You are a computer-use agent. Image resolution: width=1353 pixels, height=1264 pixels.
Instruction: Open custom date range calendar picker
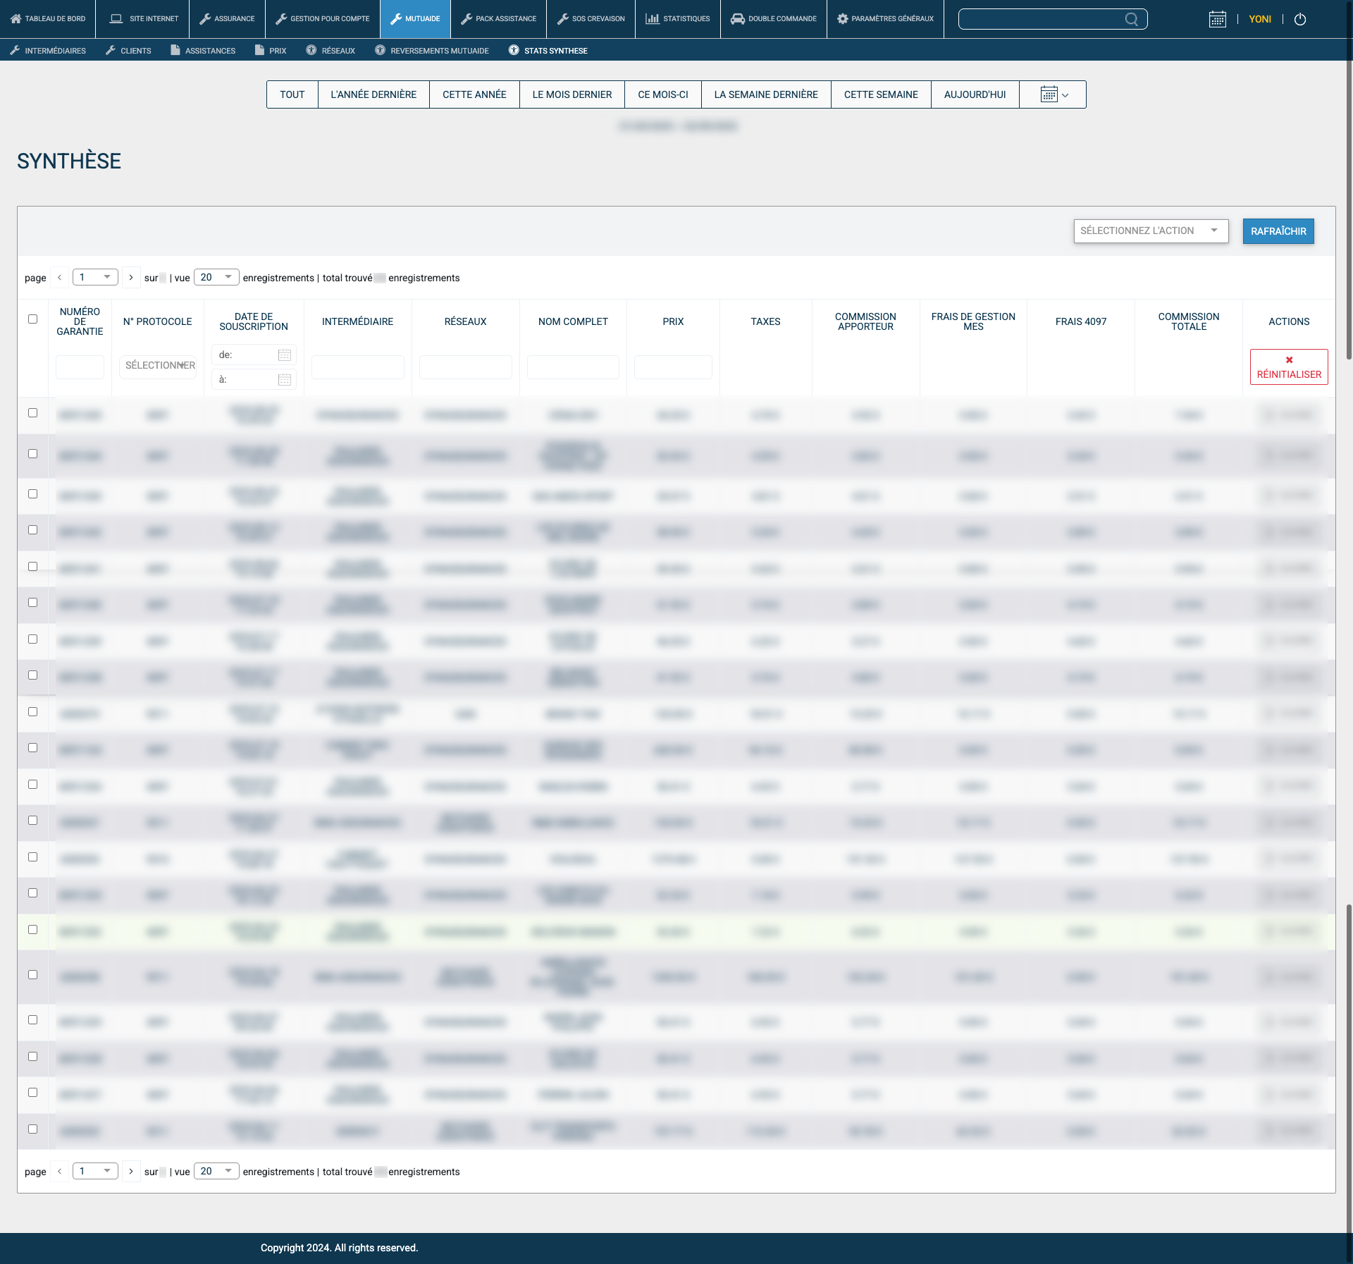point(1053,94)
